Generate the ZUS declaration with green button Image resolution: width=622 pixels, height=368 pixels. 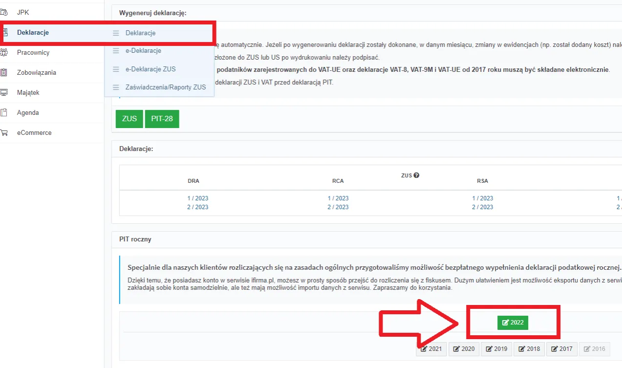(x=129, y=119)
